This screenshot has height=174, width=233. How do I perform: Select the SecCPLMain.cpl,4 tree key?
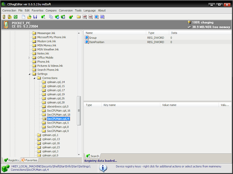pos(58,119)
